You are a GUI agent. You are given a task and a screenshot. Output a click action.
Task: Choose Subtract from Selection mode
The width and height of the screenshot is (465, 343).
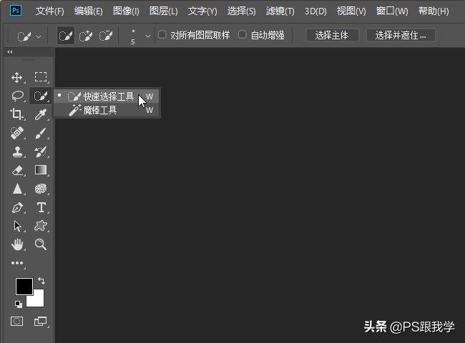pos(106,36)
